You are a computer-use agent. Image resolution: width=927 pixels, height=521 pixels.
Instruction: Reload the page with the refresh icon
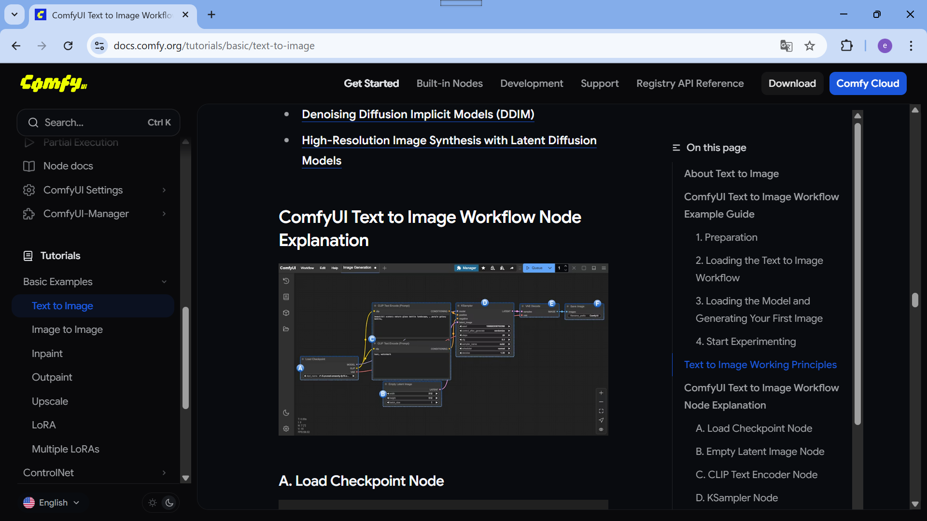[x=68, y=46]
